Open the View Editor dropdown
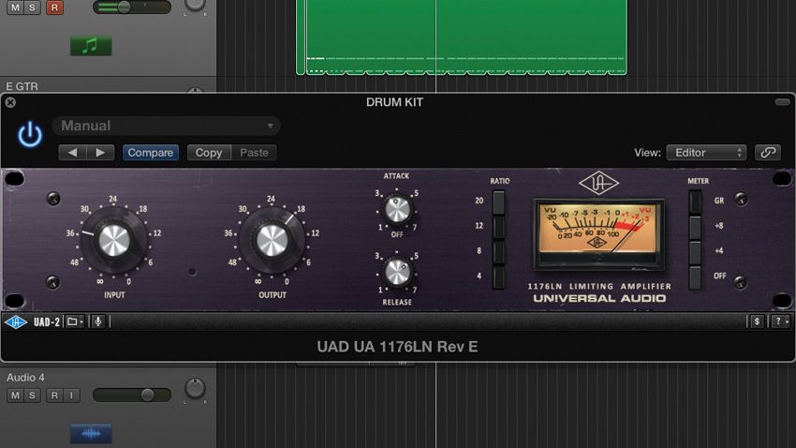Image resolution: width=796 pixels, height=448 pixels. [x=706, y=153]
